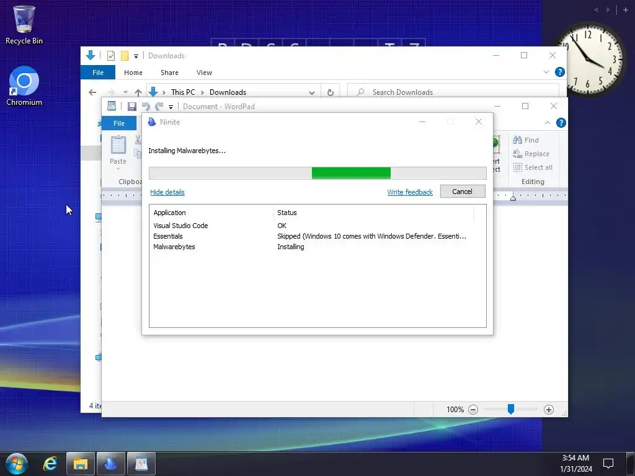Click This PC in the Explorer breadcrumb
The width and height of the screenshot is (635, 476).
[x=183, y=92]
